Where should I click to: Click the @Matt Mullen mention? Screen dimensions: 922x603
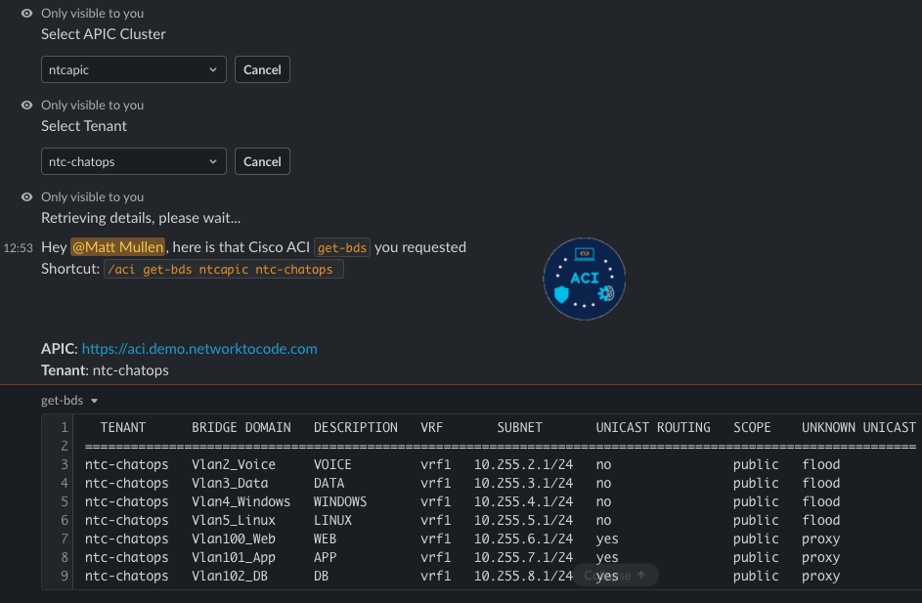[117, 247]
